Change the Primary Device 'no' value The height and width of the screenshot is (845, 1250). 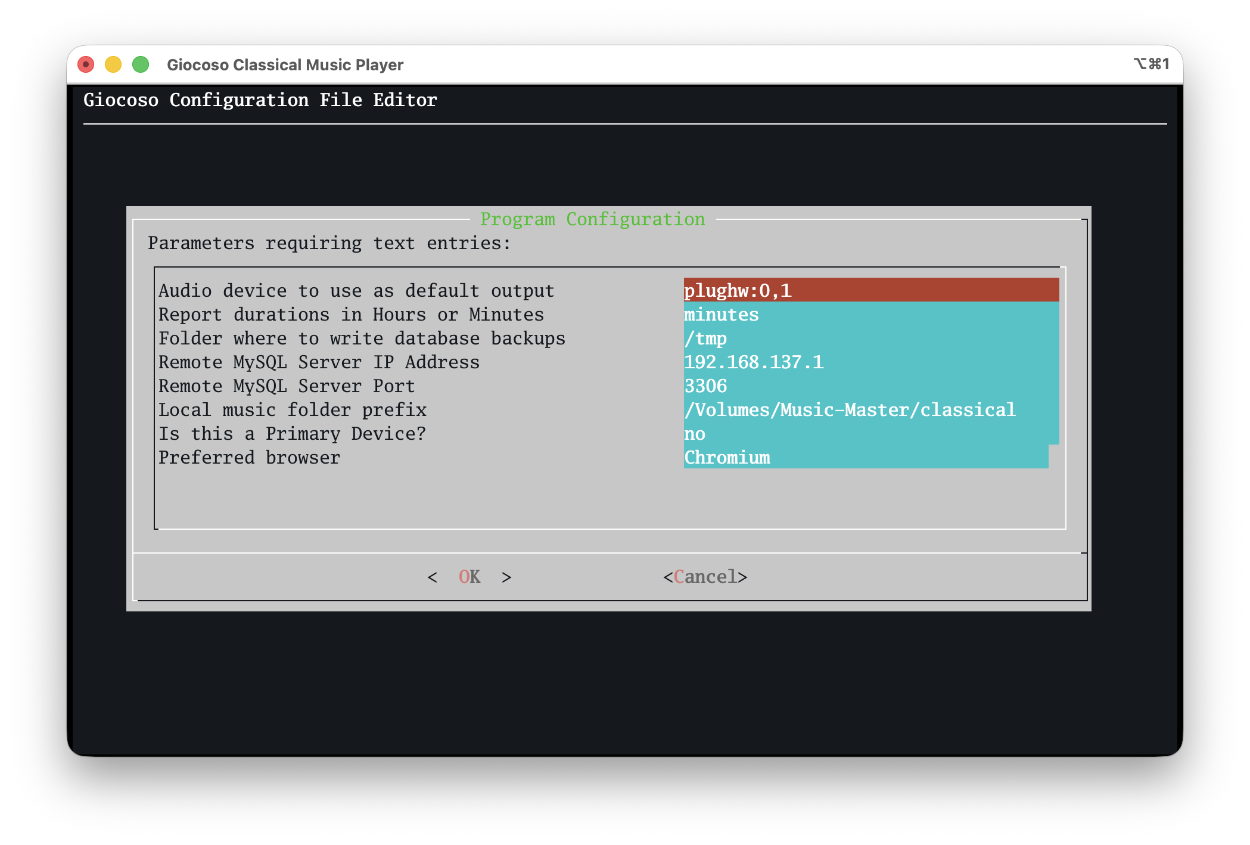point(870,433)
